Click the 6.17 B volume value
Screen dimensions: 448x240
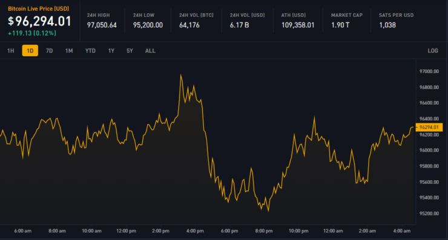pyautogui.click(x=239, y=25)
